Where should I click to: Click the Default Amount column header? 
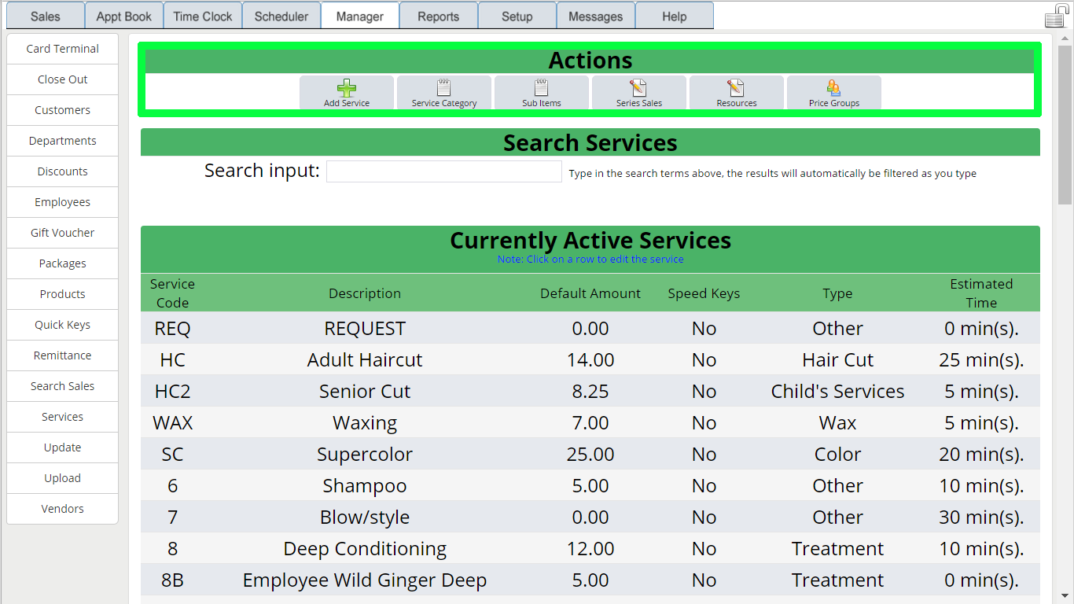(x=590, y=293)
